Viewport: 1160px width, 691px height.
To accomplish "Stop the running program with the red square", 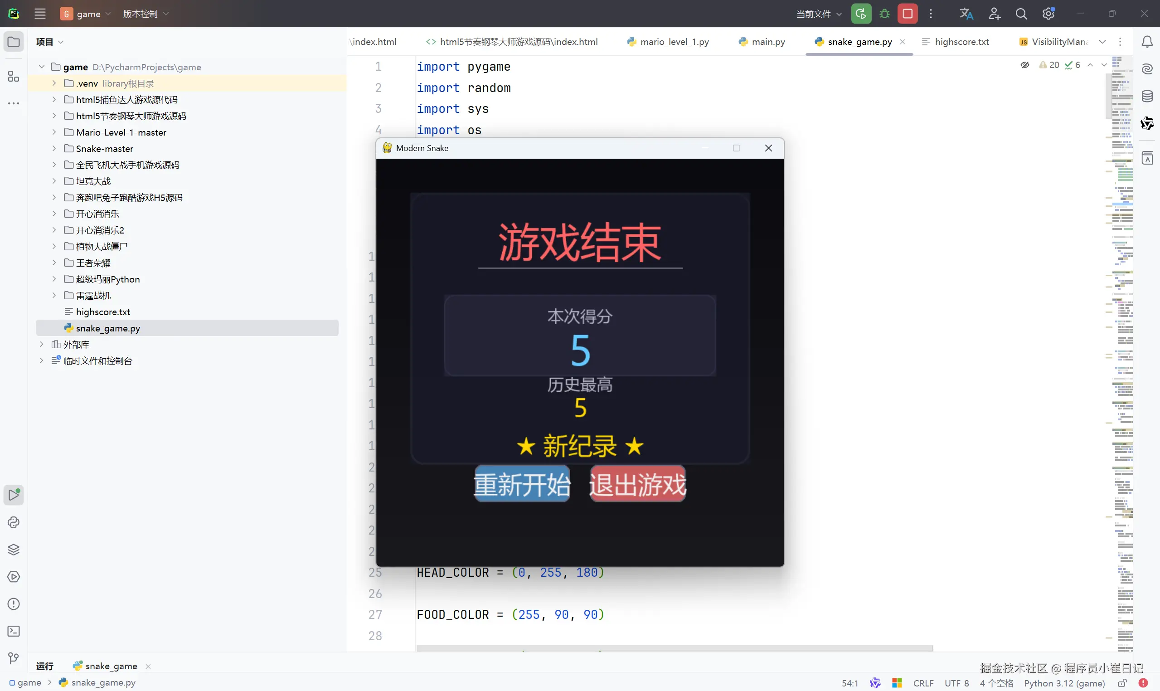I will click(907, 14).
